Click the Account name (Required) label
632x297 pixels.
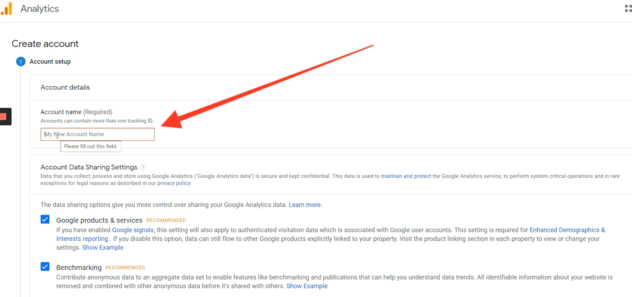point(76,112)
